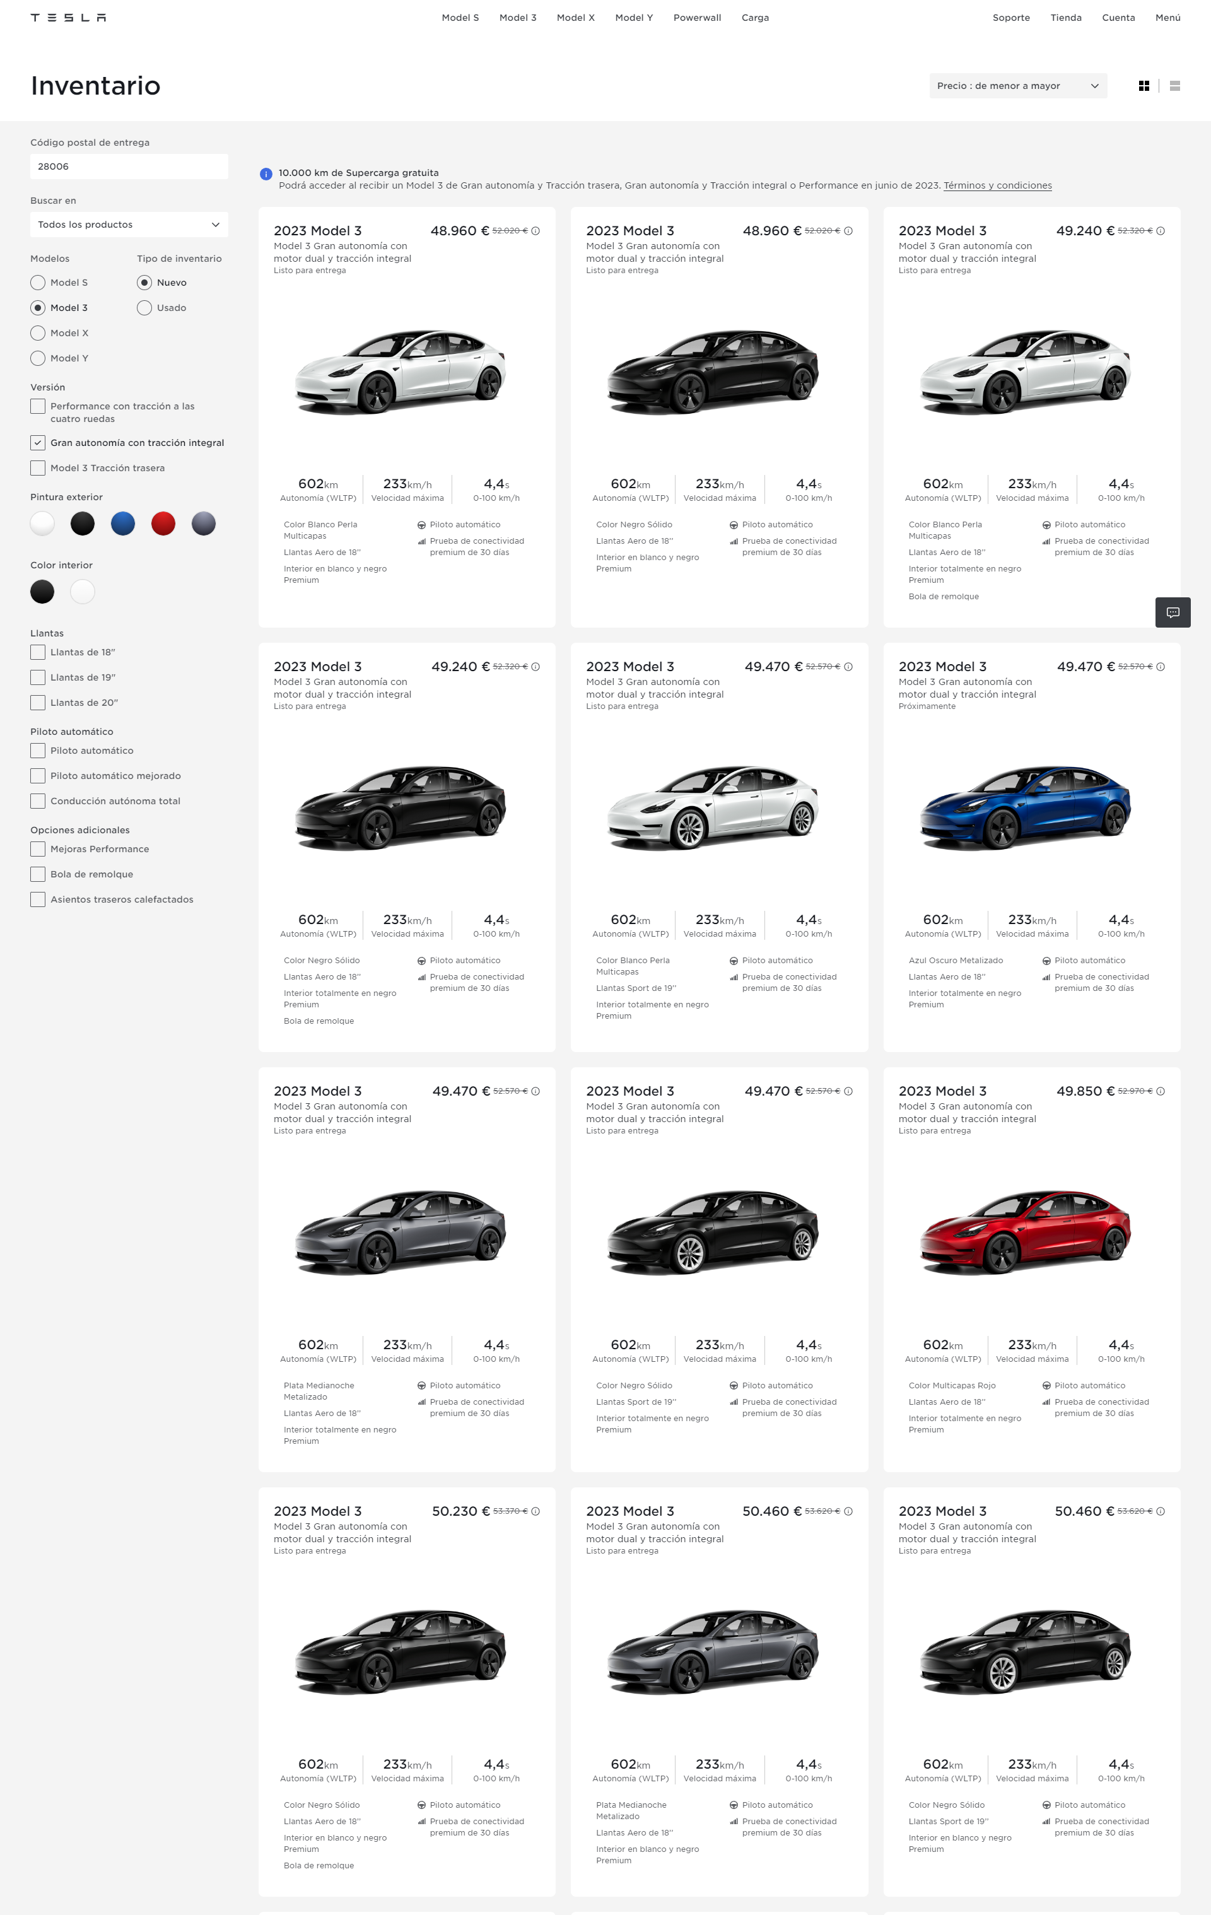Select grey exterior paint swatch
The width and height of the screenshot is (1211, 1915).
[204, 524]
